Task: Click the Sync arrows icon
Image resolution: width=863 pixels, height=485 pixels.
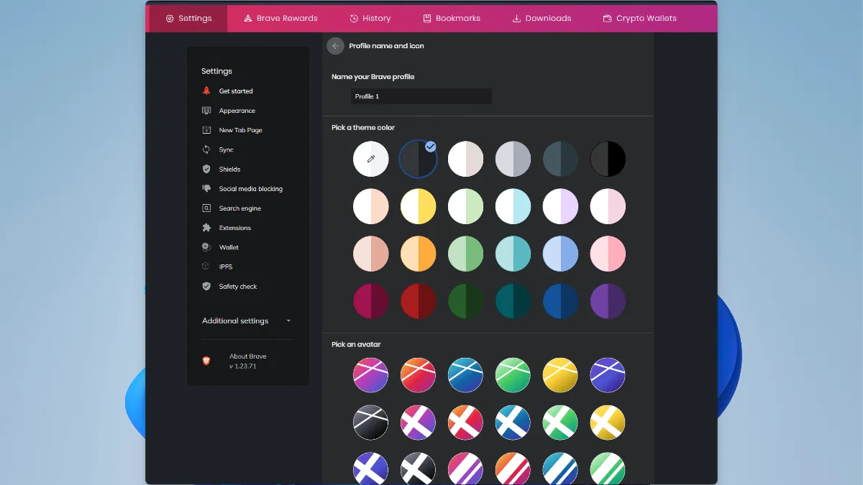Action: click(x=206, y=149)
